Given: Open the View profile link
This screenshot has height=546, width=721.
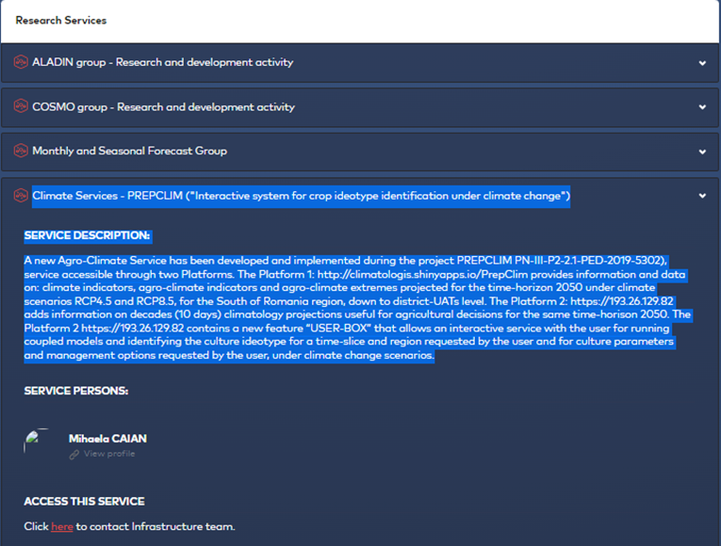Looking at the screenshot, I should tap(109, 454).
